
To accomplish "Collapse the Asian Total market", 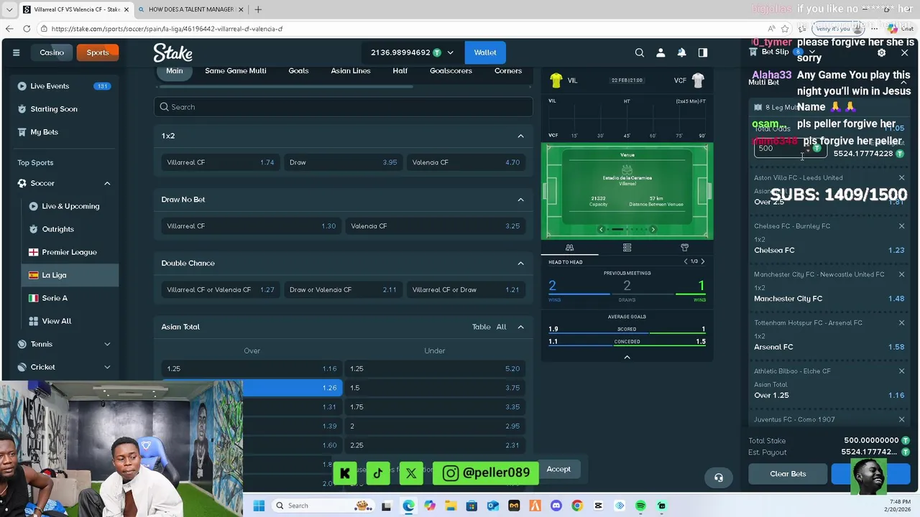I will pyautogui.click(x=521, y=327).
